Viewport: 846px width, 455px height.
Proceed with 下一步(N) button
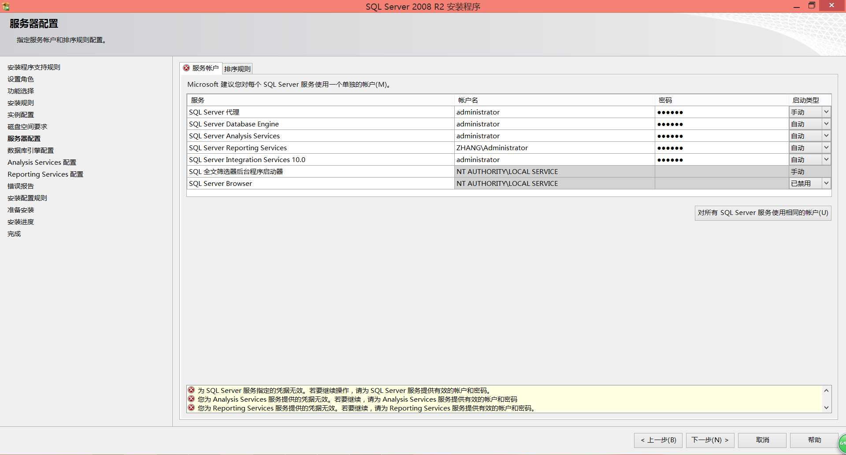(x=710, y=440)
